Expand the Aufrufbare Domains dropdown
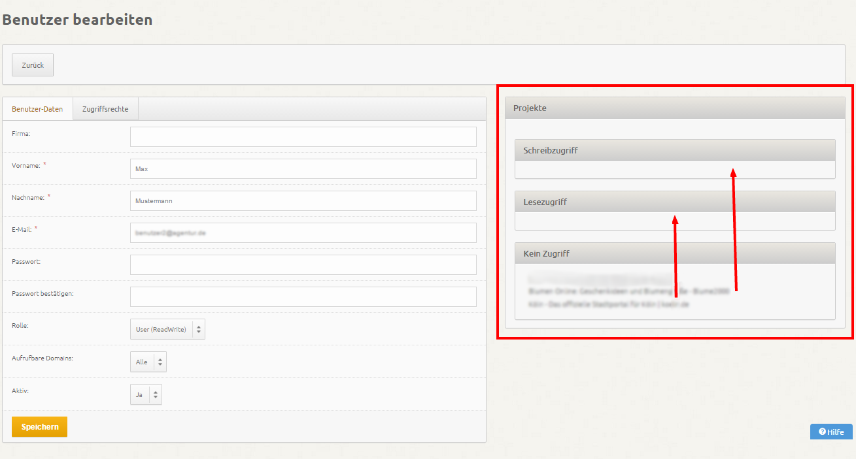Viewport: 856px width, 459px height. coord(148,362)
